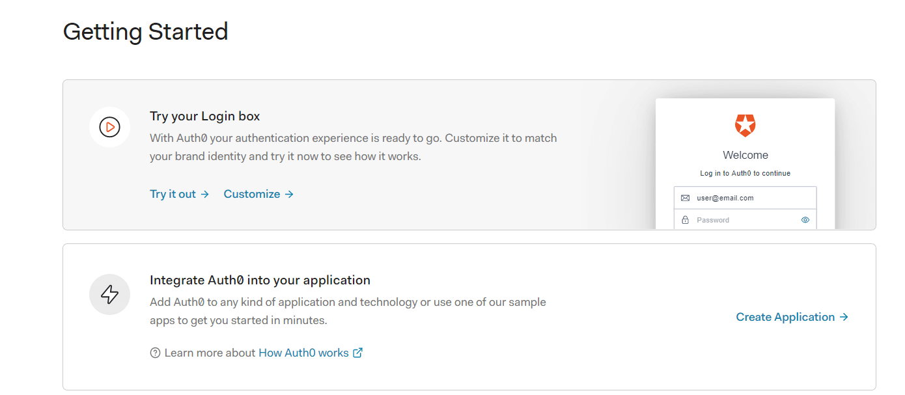The width and height of the screenshot is (905, 395).
Task: Toggle password visibility eye icon
Action: click(x=805, y=220)
